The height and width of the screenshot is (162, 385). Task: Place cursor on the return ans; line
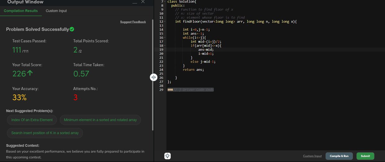click(193, 69)
